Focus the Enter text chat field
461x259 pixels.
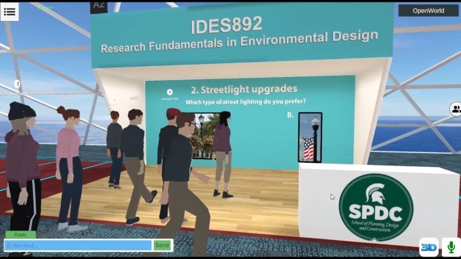[78, 245]
